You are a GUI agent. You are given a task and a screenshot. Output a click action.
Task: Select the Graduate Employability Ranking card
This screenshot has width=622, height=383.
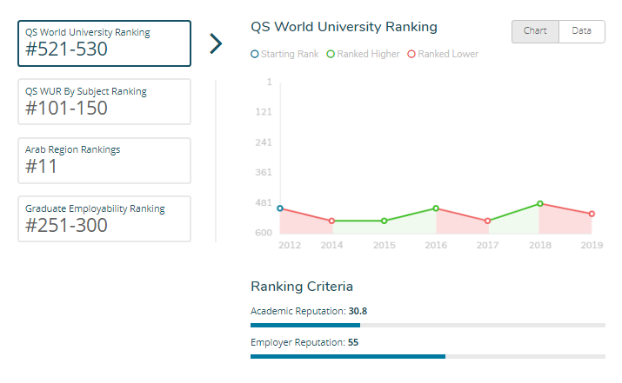pos(104,219)
